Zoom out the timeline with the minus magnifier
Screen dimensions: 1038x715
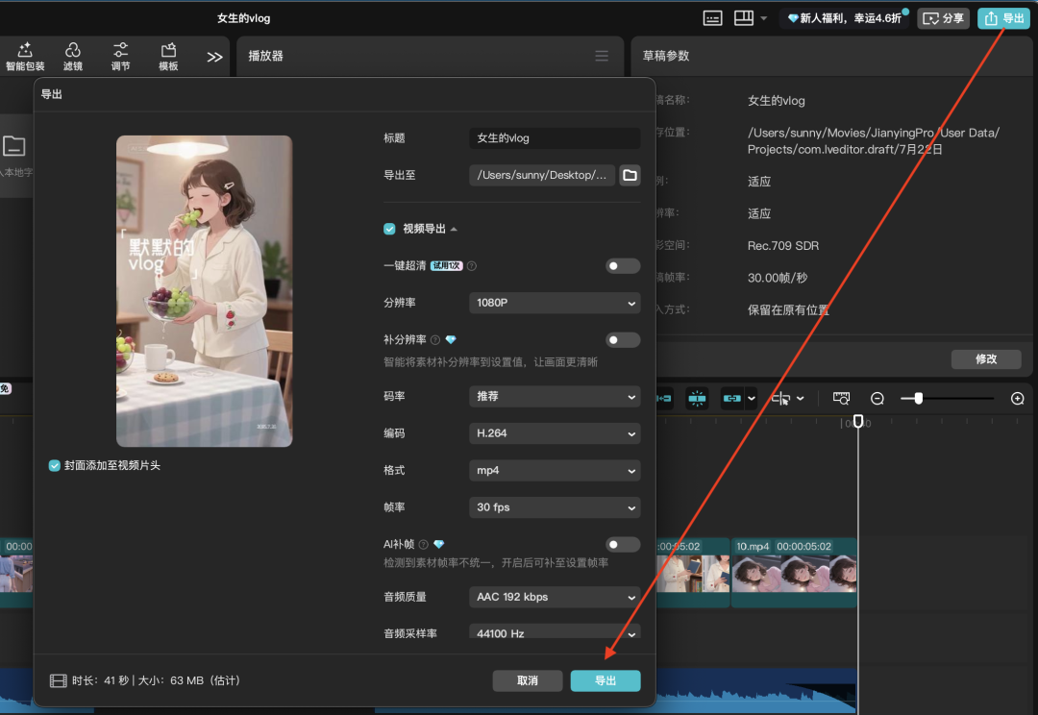(x=877, y=398)
